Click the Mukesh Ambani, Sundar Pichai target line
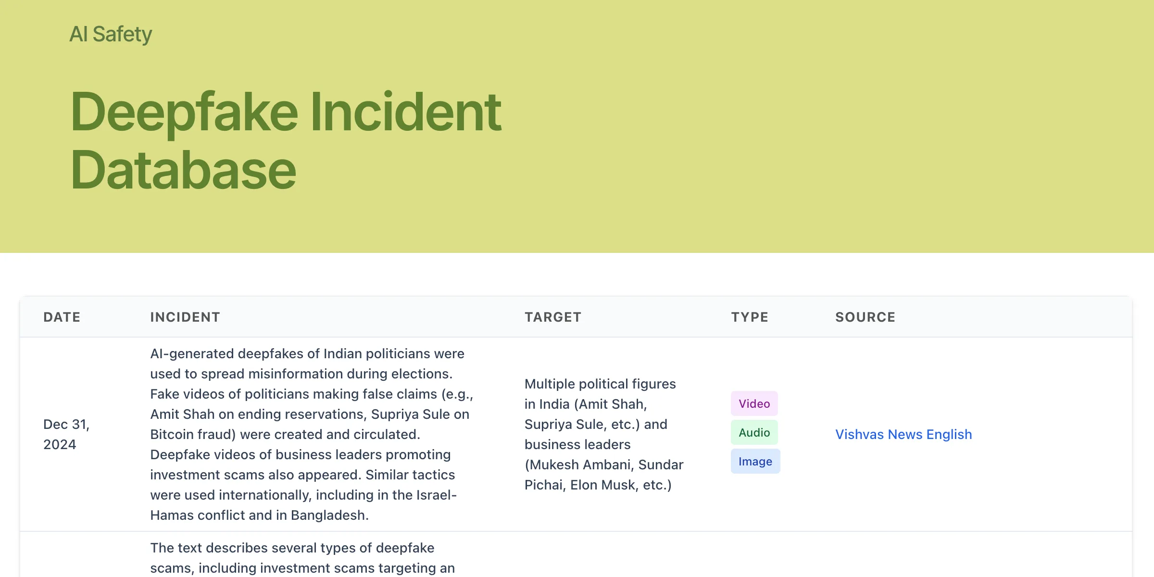1154x577 pixels. (603, 464)
